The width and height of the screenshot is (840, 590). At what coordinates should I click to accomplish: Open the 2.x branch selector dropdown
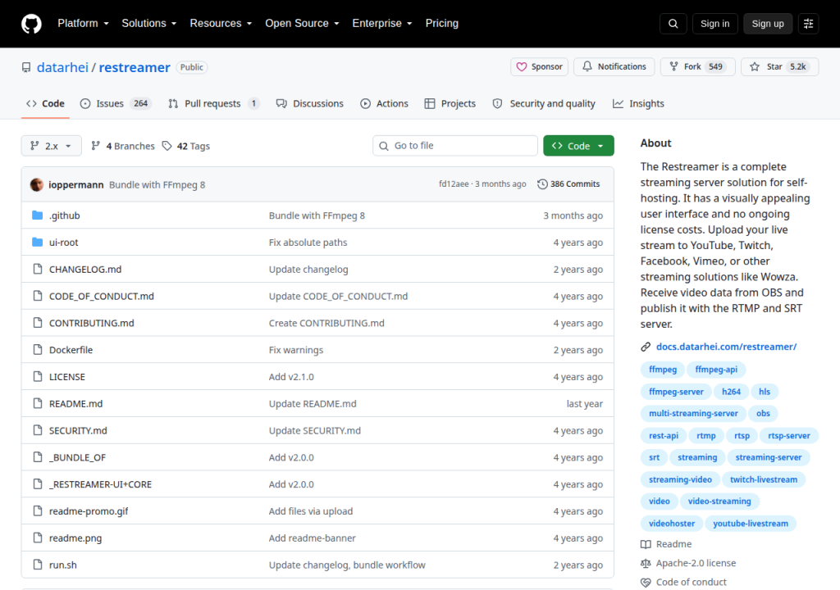pos(52,146)
